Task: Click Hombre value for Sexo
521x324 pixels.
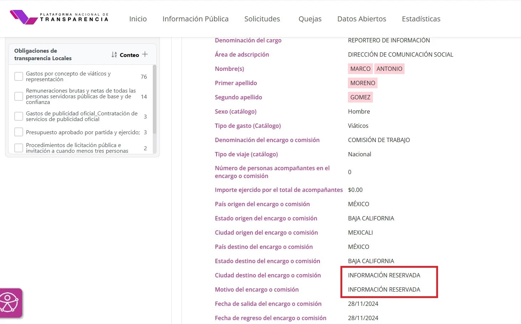Action: click(x=359, y=111)
